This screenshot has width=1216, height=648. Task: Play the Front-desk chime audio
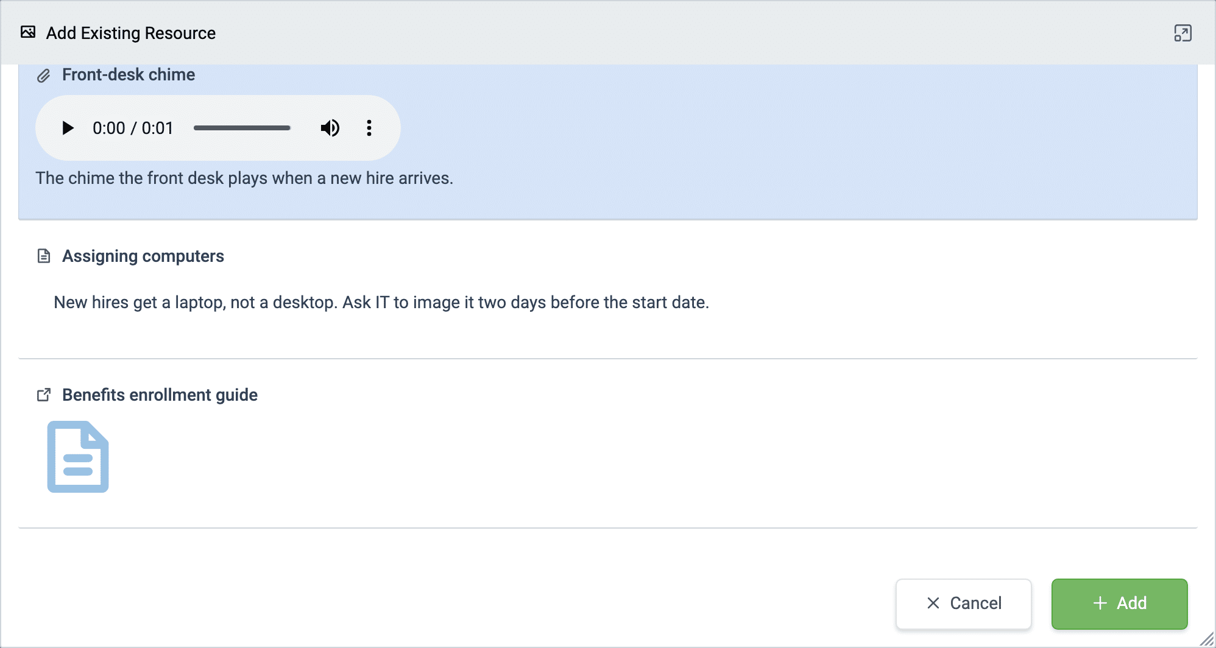68,128
